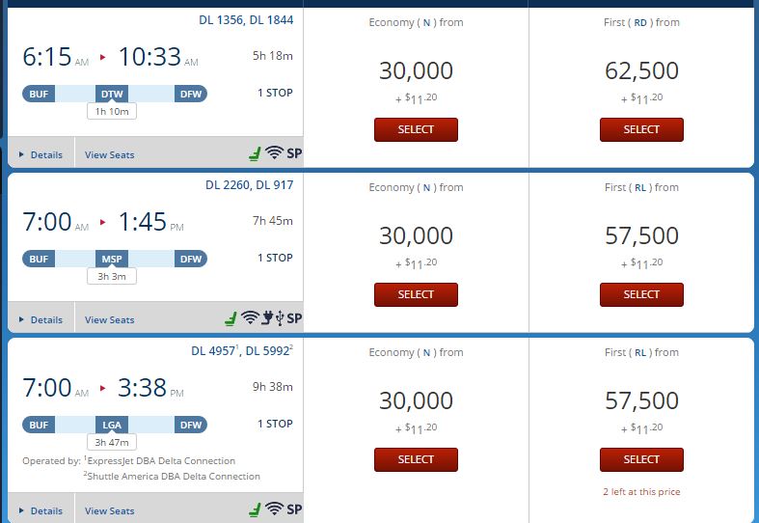Expand Details for the LGA connection flight
Screen dimensions: 759x523
click(41, 510)
